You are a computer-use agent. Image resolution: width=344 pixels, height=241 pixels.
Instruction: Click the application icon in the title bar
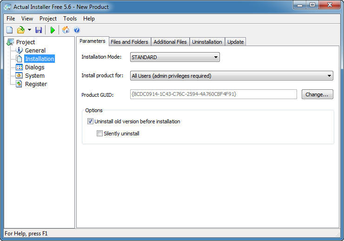click(7, 7)
